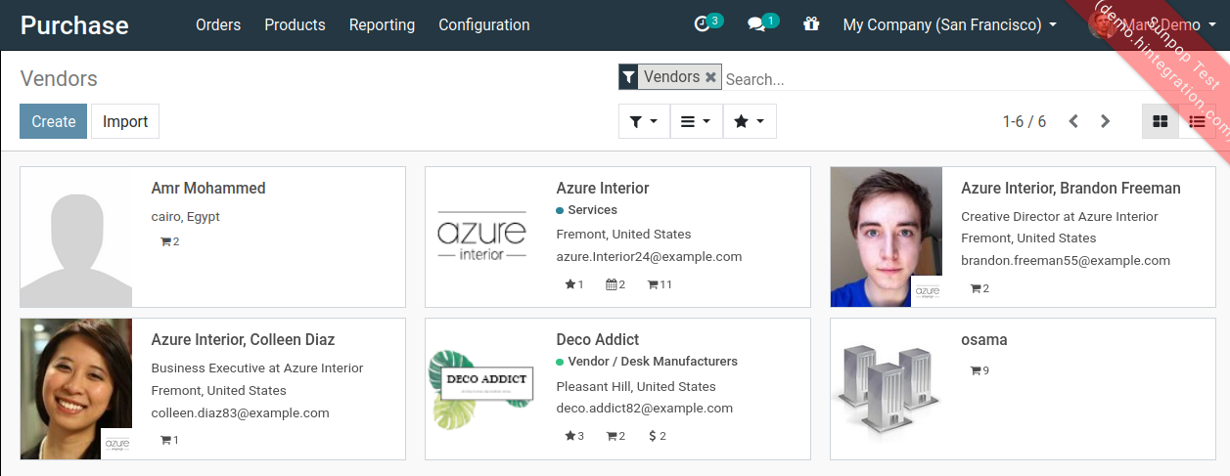1230x476 pixels.
Task: Open the osama vendor card
Action: click(1023, 389)
